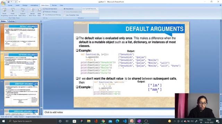The width and height of the screenshot is (222, 124).
Task: Select the Default Arguments slide thumbnail
Action: (x=22, y=37)
